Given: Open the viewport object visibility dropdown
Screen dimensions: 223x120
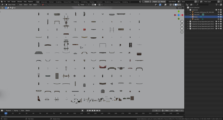Looking at the screenshot, I should click(156, 5).
